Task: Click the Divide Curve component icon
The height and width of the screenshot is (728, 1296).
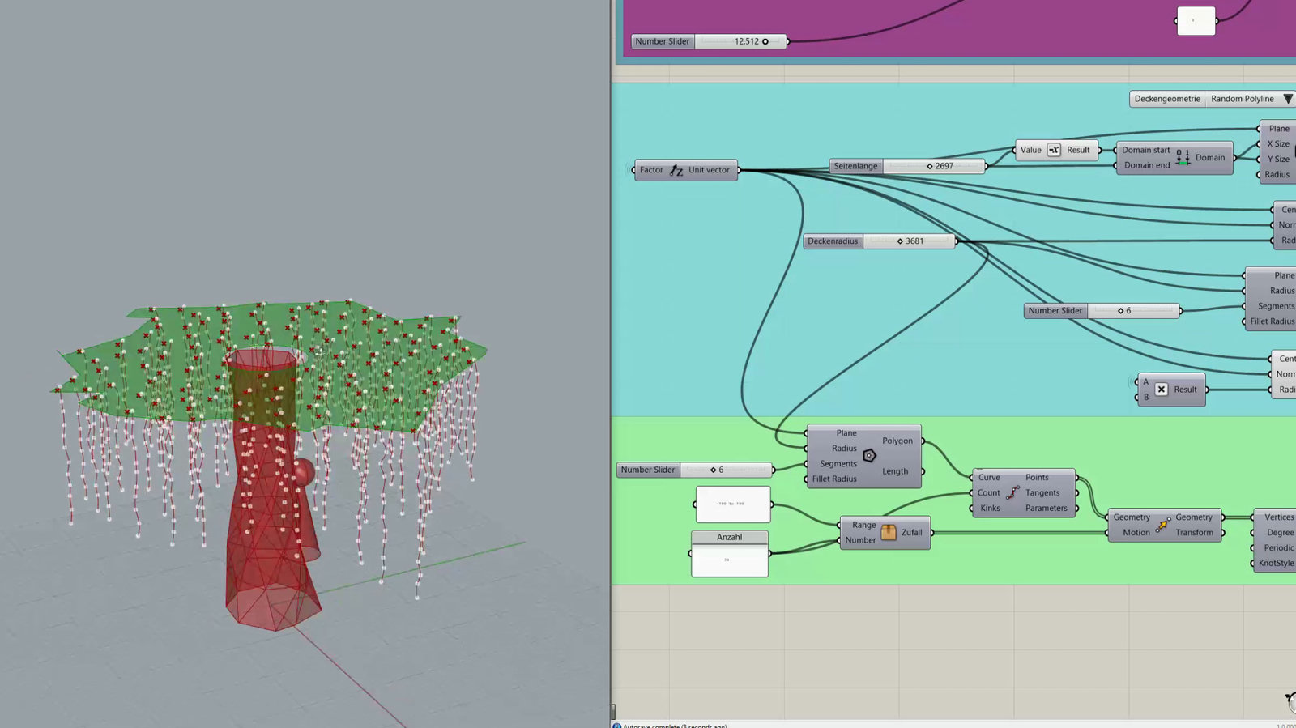Action: point(1013,492)
